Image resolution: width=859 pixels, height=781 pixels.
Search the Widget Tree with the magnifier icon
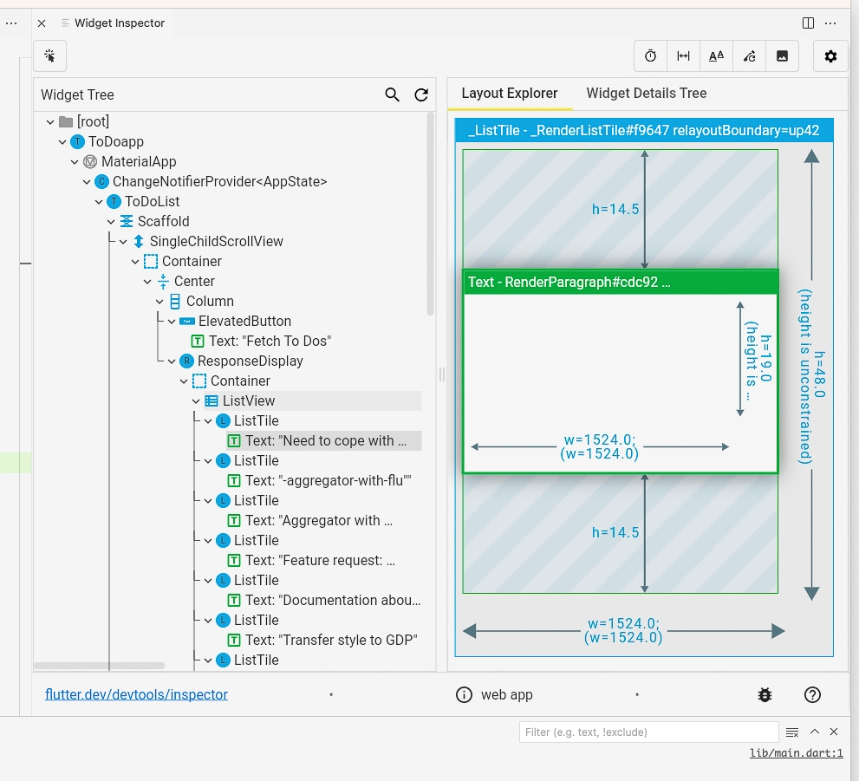392,94
